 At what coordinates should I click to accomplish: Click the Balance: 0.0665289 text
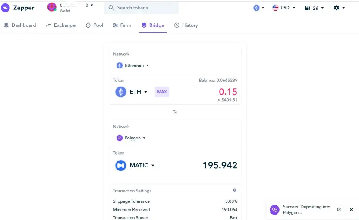coord(218,80)
